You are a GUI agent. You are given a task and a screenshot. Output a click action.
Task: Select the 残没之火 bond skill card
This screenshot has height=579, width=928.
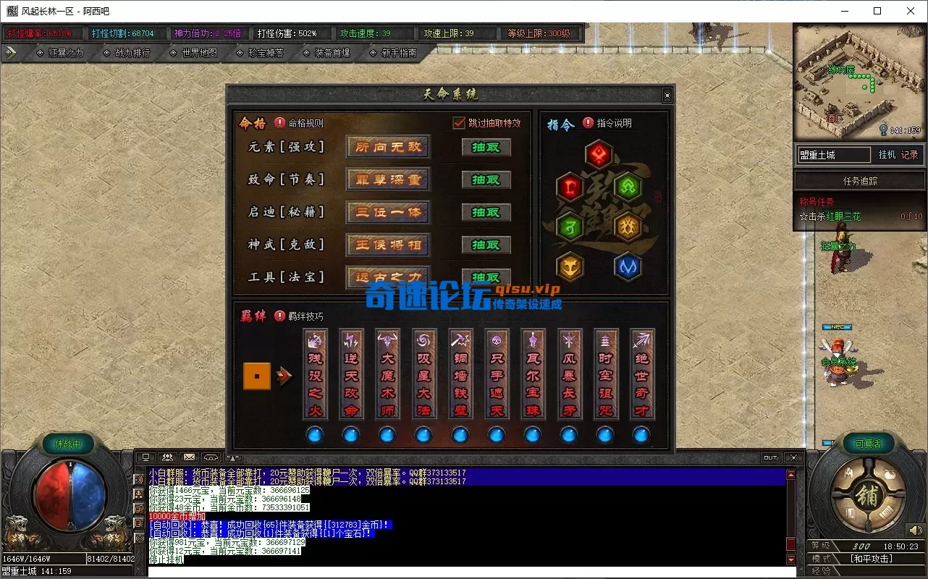[x=314, y=373]
